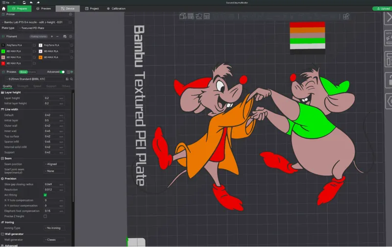Click the settings panel vertical scrollbar
The width and height of the screenshot is (392, 247).
coord(73,147)
